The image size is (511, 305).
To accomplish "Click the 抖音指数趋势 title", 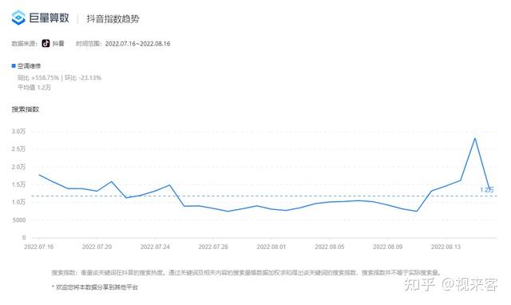I will [x=113, y=18].
